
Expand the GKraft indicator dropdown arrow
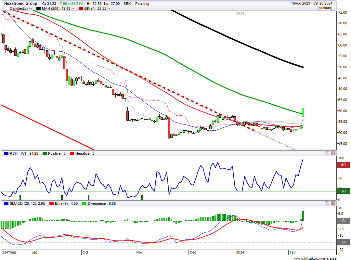pyautogui.click(x=109, y=8)
